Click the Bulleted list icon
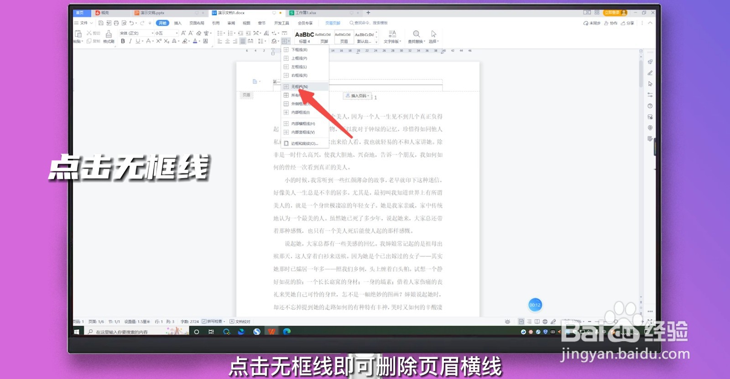Image resolution: width=730 pixels, height=379 pixels. [219, 33]
